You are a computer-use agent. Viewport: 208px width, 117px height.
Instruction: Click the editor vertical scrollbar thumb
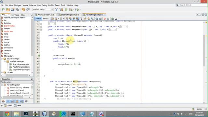click(x=204, y=50)
